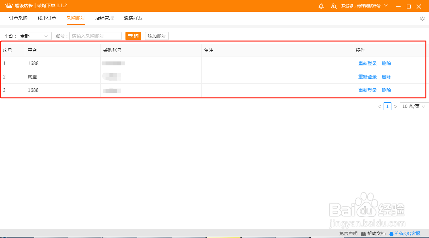Switch to the 订单采购 tab
Image resolution: width=429 pixels, height=238 pixels.
coord(18,18)
